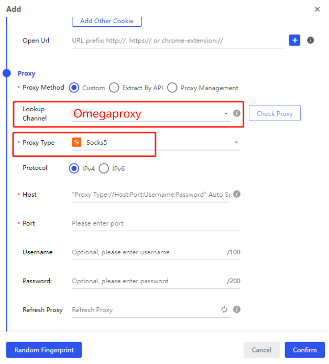Click the blue plus button beside Open Url

click(x=294, y=40)
